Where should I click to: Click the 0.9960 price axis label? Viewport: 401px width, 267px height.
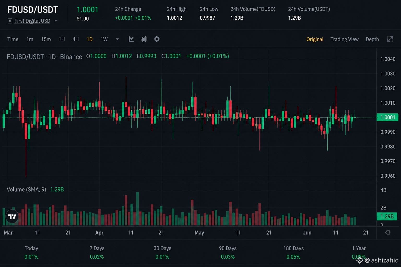388,176
